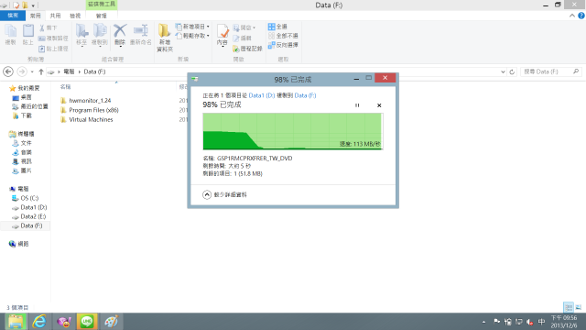
Task: Collapse the ribbon with the chevron
Action: pos(571,16)
